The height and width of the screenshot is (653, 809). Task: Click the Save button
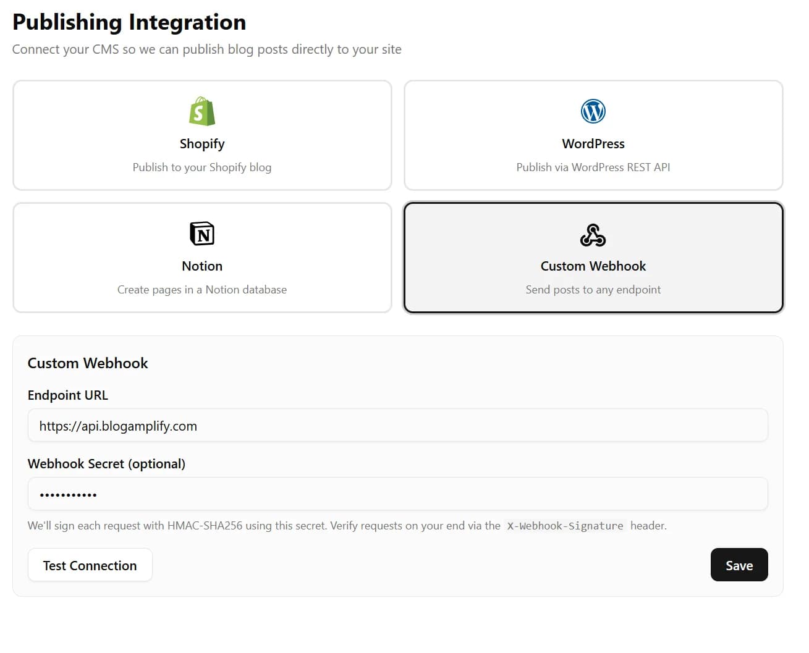(739, 565)
